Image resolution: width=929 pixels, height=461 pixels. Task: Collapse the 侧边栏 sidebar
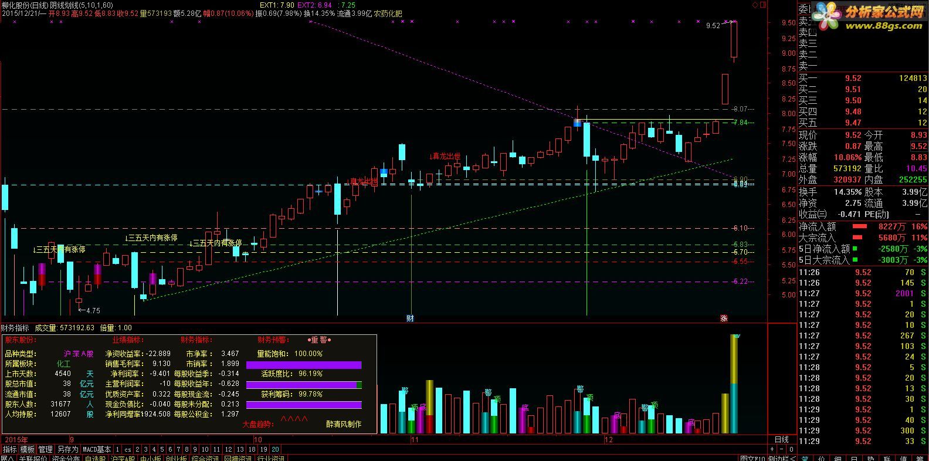click(782, 458)
